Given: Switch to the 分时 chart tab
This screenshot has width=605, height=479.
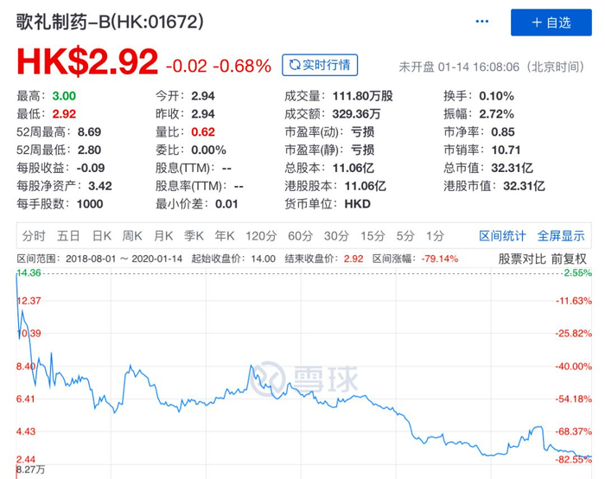Looking at the screenshot, I should click(x=34, y=235).
